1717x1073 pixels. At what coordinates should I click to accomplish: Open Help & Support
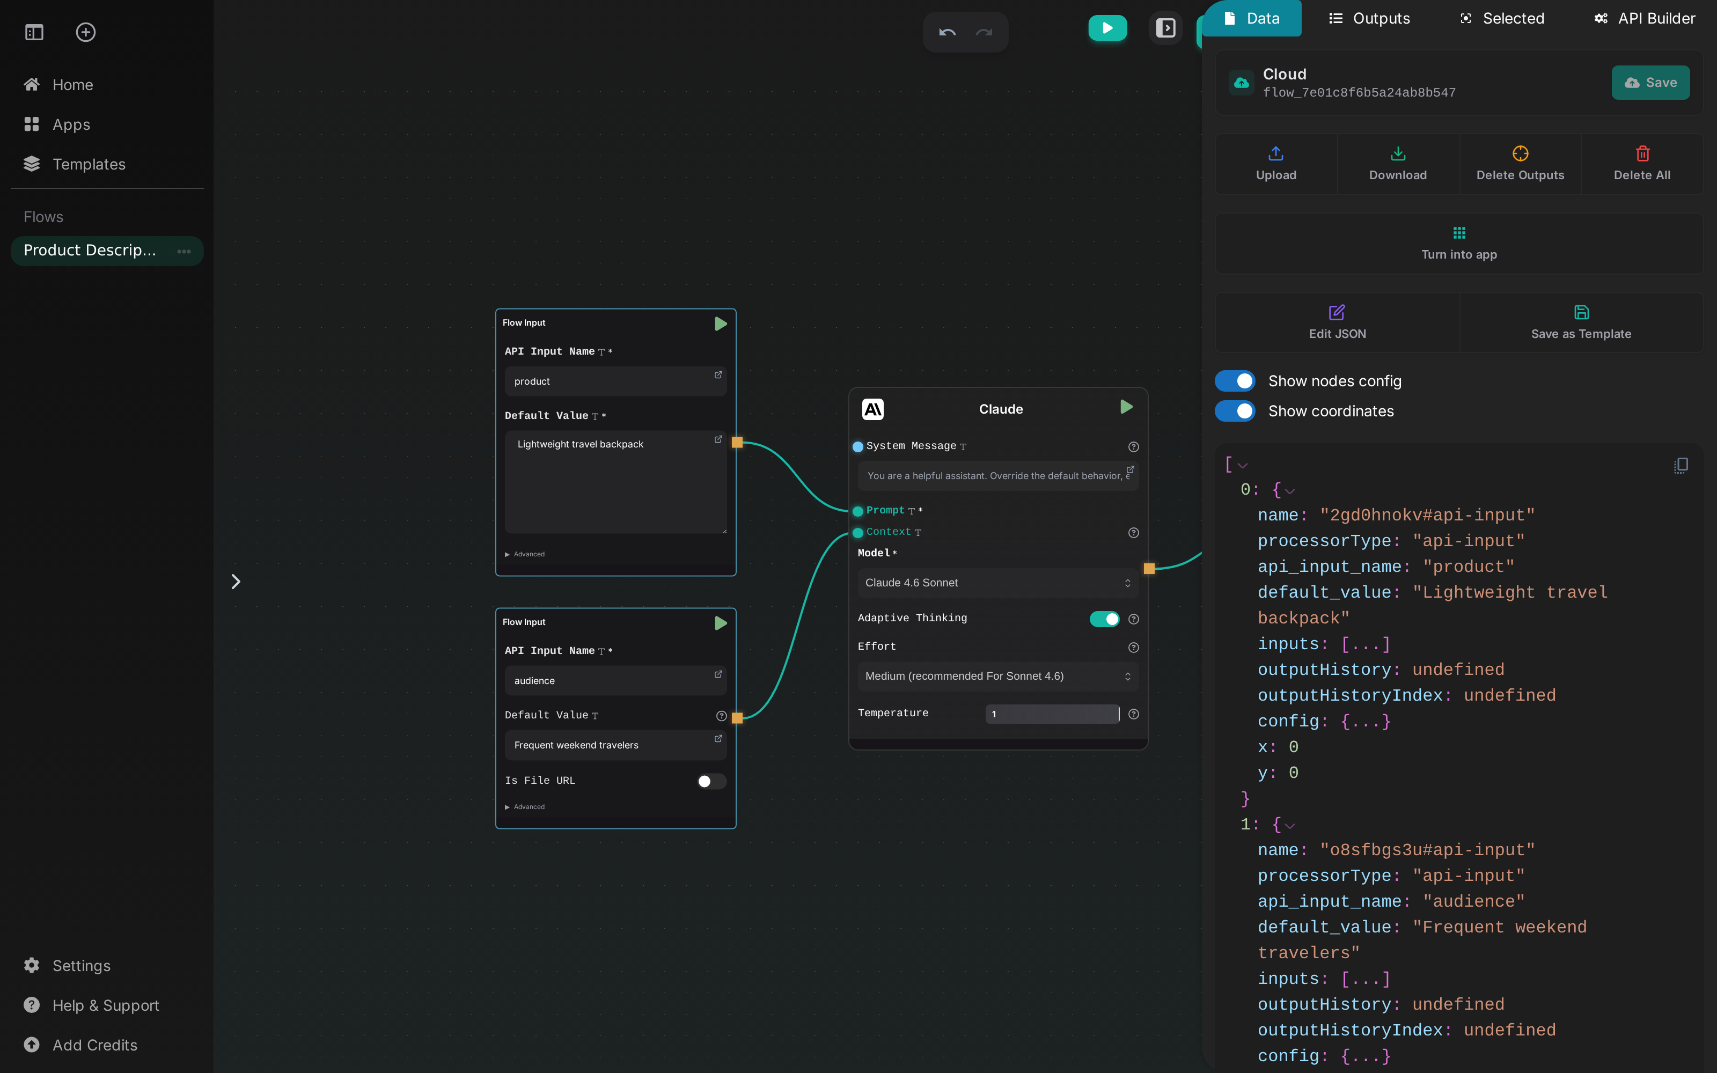(x=91, y=1005)
